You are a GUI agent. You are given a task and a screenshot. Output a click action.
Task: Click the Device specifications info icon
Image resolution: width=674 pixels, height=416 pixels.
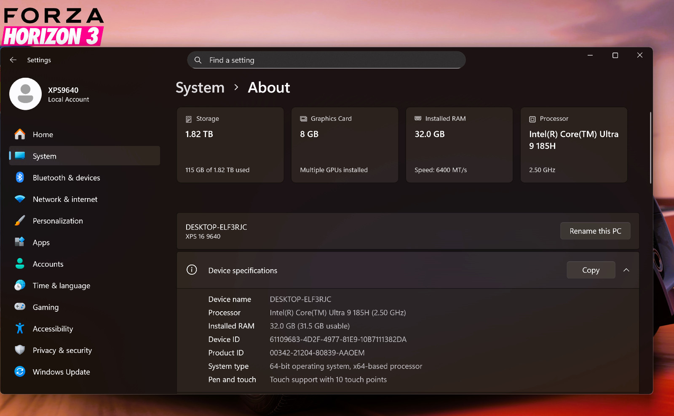(x=192, y=270)
